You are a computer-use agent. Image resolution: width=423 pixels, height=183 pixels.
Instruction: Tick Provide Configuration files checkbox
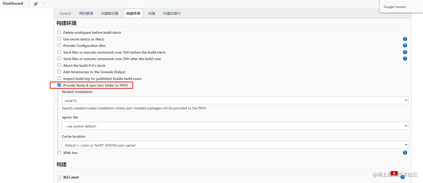59,45
